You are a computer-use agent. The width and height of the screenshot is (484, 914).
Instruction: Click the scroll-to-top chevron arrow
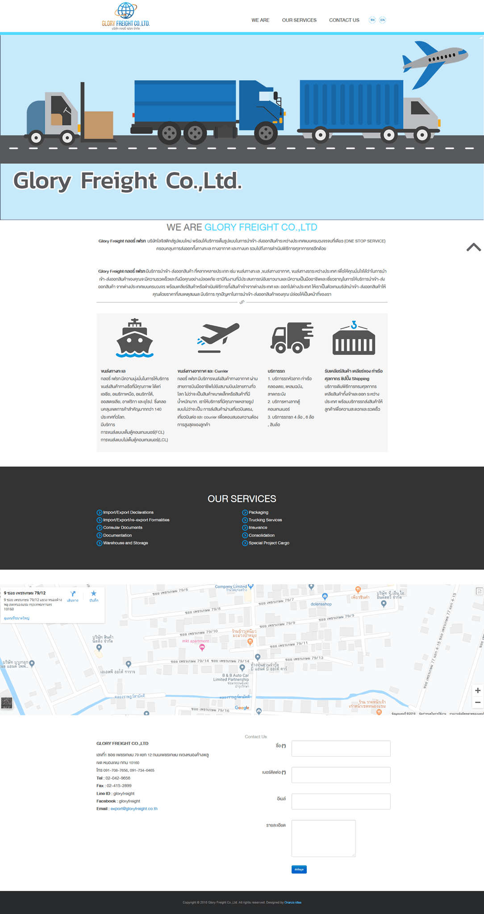click(474, 247)
